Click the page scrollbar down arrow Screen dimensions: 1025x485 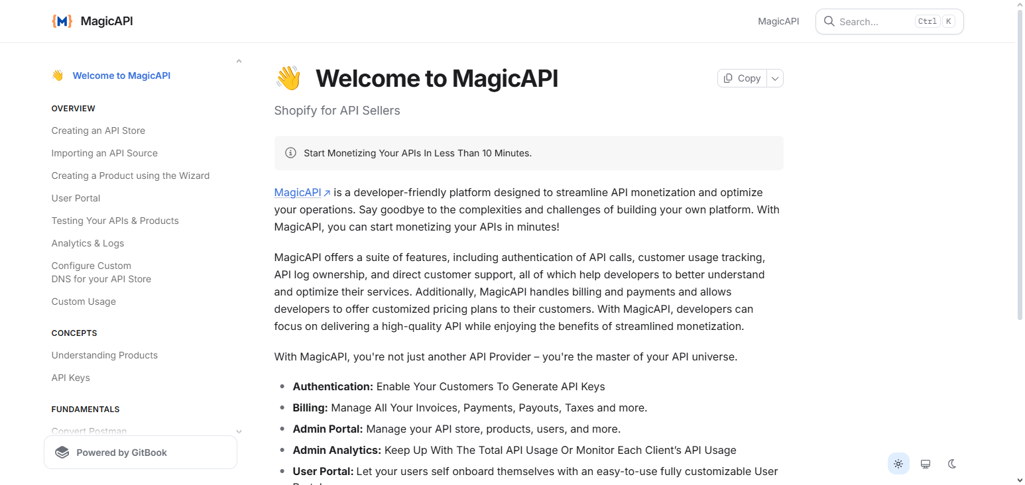point(1020,480)
